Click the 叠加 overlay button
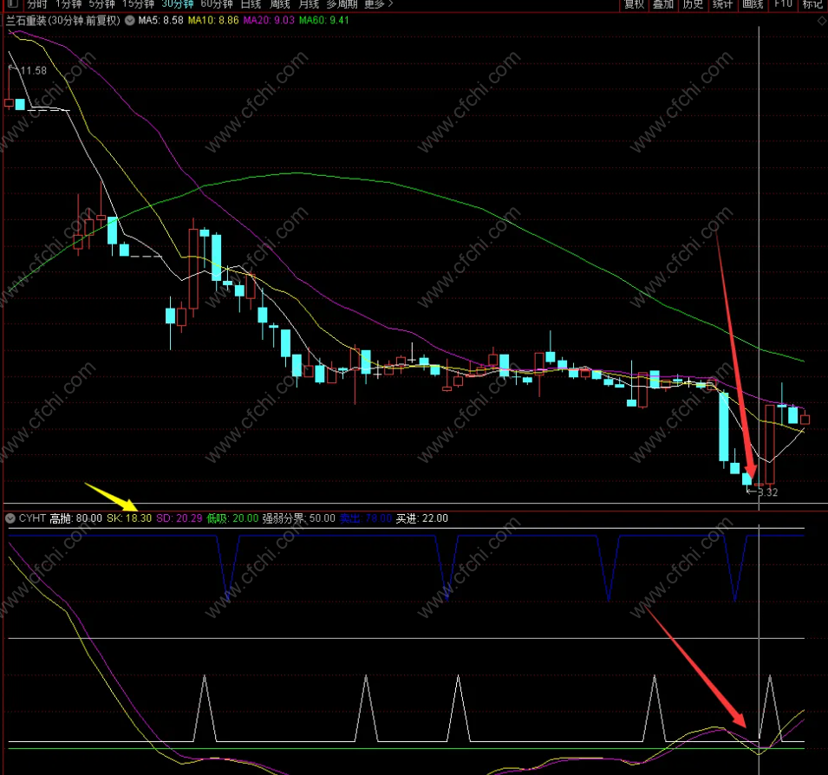 pyautogui.click(x=663, y=4)
